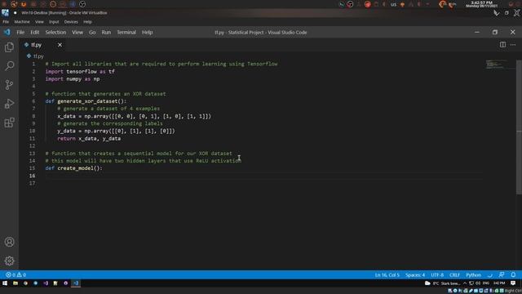This screenshot has width=522, height=294.
Task: Click on 'def create_model():' line
Action: click(x=74, y=168)
